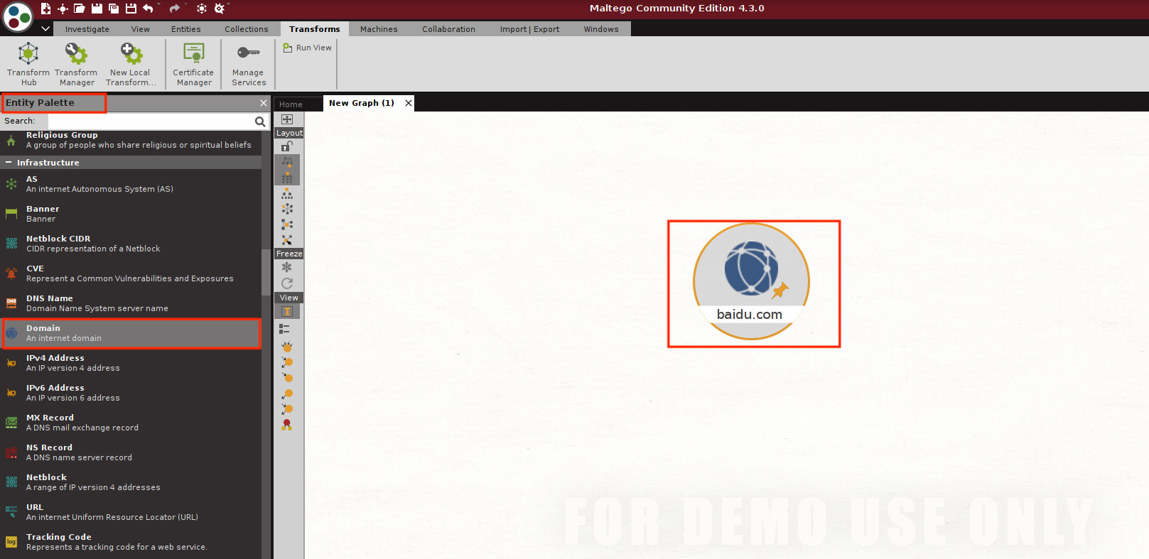Click New Local Transform button
This screenshot has width=1149, height=559.
tap(131, 63)
